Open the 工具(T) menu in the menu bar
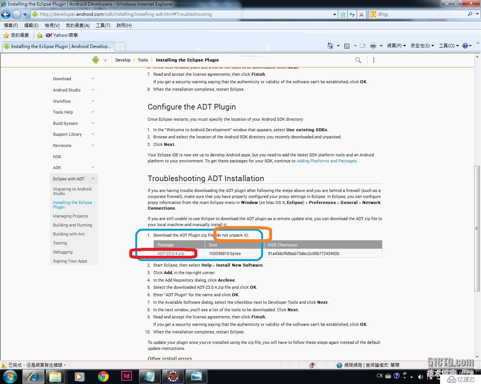The width and height of the screenshot is (481, 384). coord(103,25)
